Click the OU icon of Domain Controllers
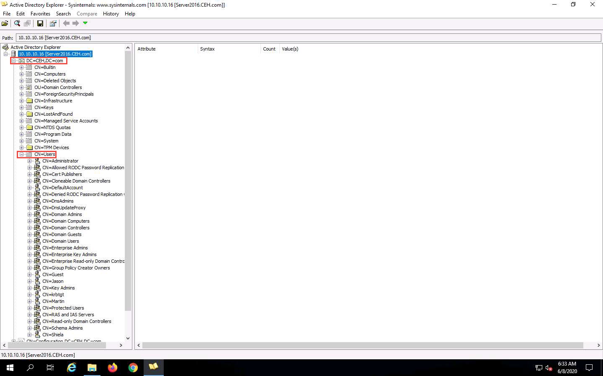This screenshot has width=603, height=376. click(29, 87)
